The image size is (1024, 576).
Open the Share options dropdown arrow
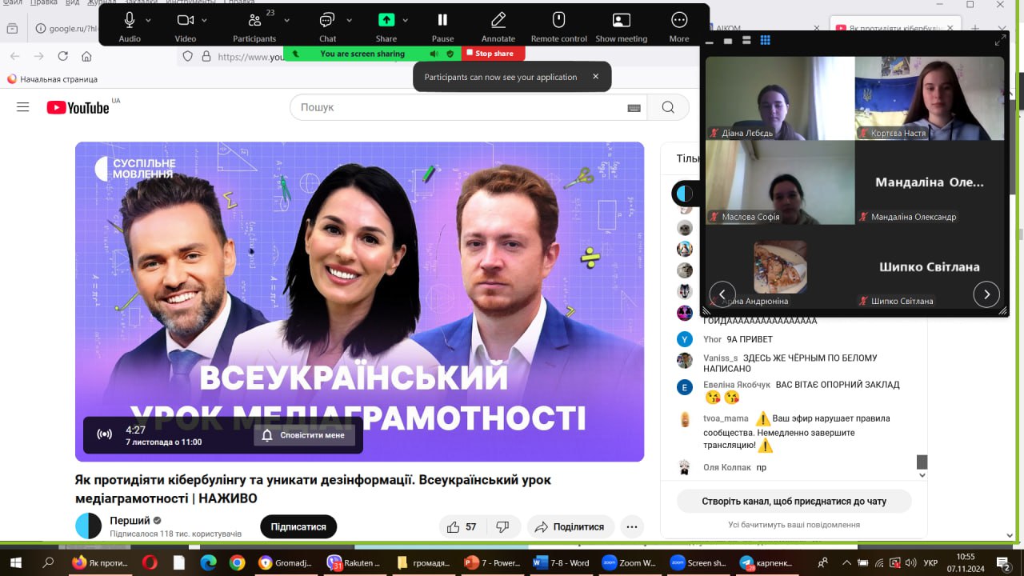pos(405,20)
